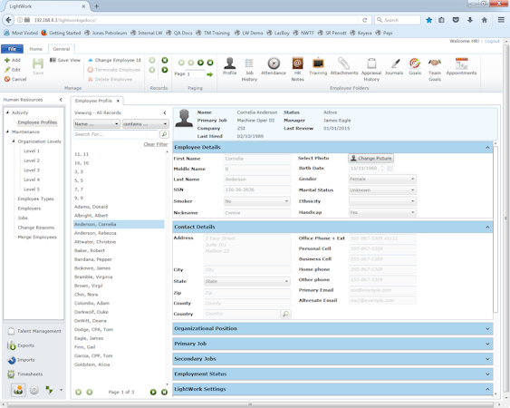Select Employee Types in the tree
Viewport: 510px width, 408px height.
pyautogui.click(x=35, y=199)
